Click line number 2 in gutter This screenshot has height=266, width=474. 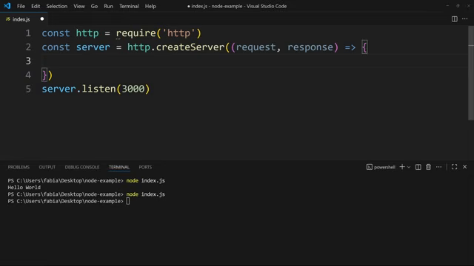[28, 47]
